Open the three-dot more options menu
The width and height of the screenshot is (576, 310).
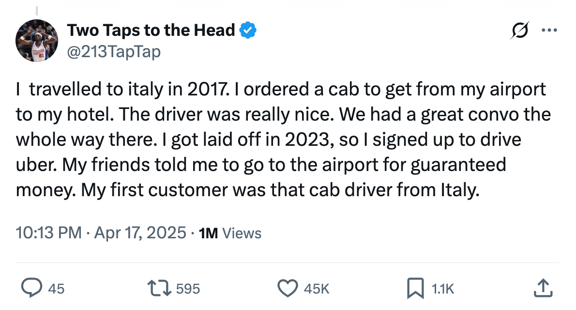[x=550, y=30]
